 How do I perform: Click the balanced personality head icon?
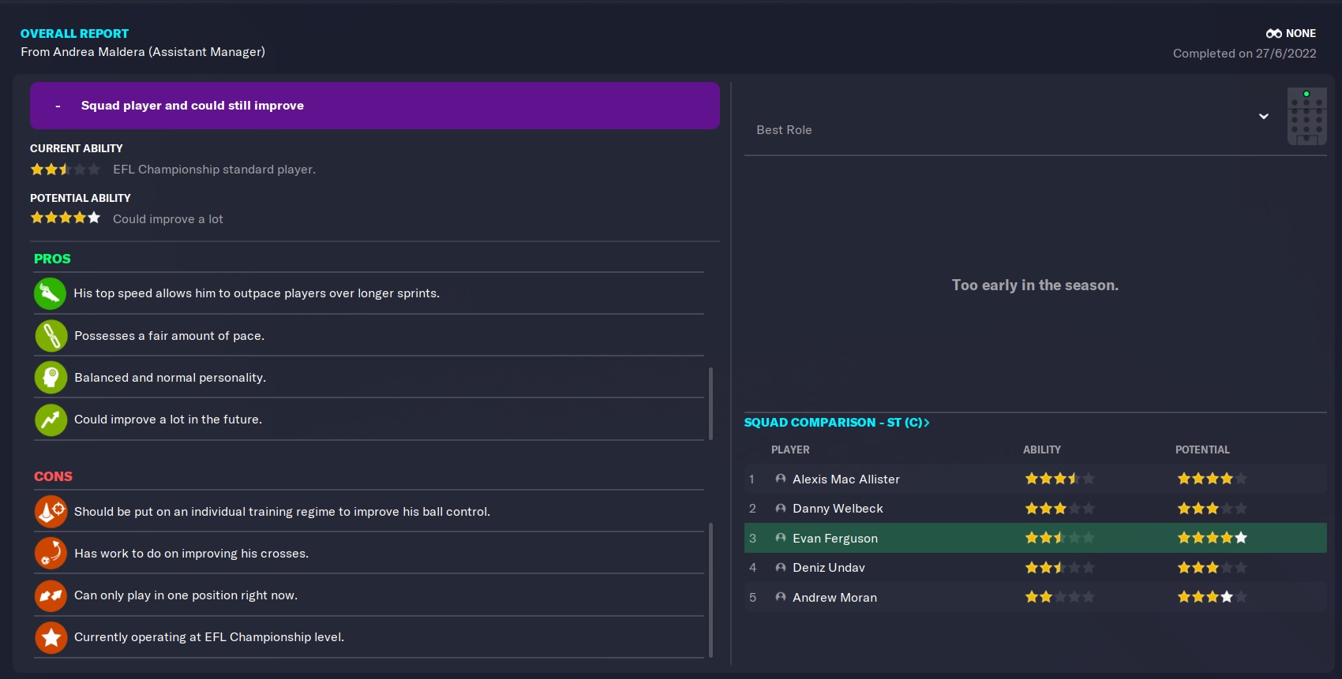pos(51,378)
